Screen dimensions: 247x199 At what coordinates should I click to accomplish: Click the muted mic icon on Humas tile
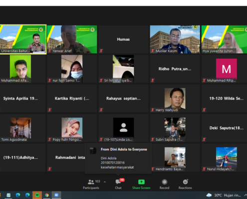coord(101,51)
